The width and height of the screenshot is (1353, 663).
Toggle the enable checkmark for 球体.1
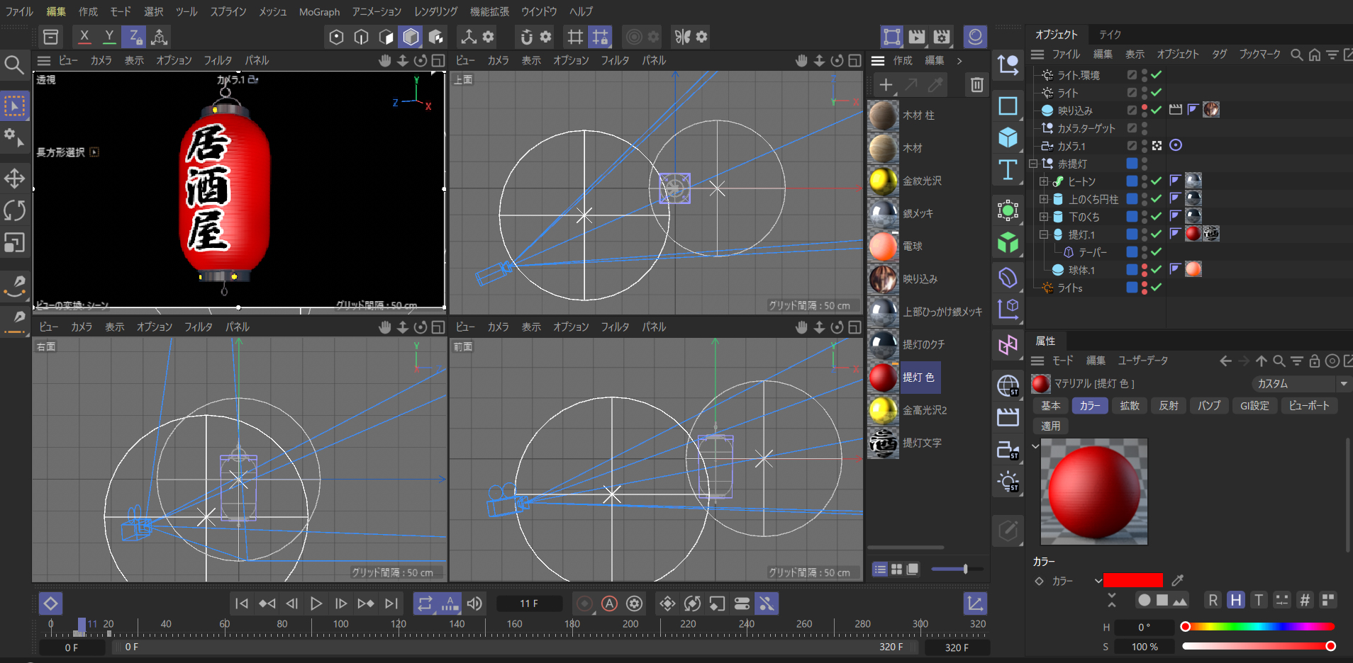pos(1157,269)
